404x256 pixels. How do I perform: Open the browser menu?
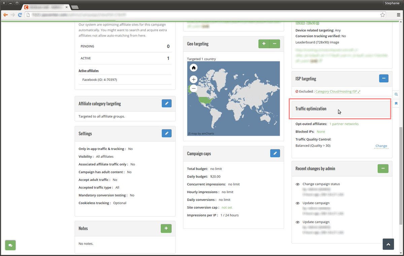(399, 15)
